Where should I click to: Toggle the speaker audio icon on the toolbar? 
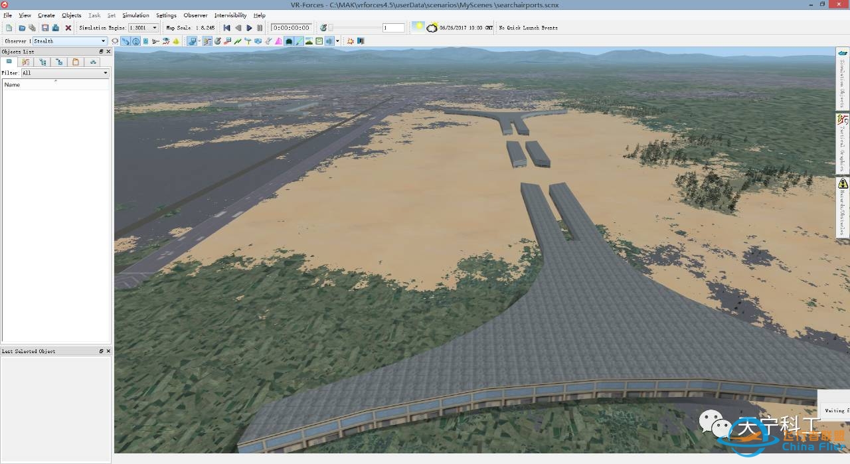[328, 40]
